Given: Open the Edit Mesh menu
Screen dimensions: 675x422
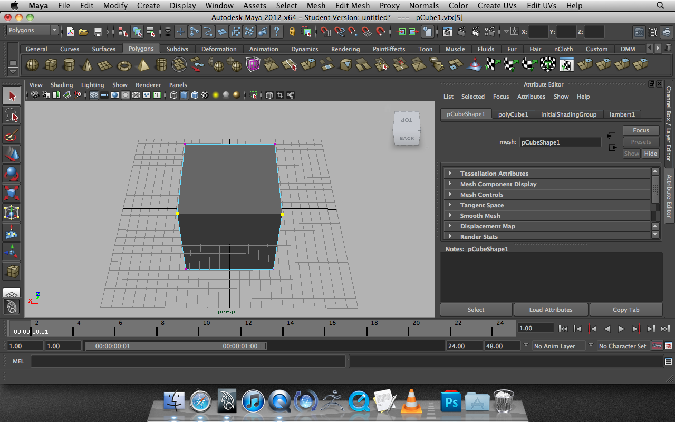Looking at the screenshot, I should (352, 6).
